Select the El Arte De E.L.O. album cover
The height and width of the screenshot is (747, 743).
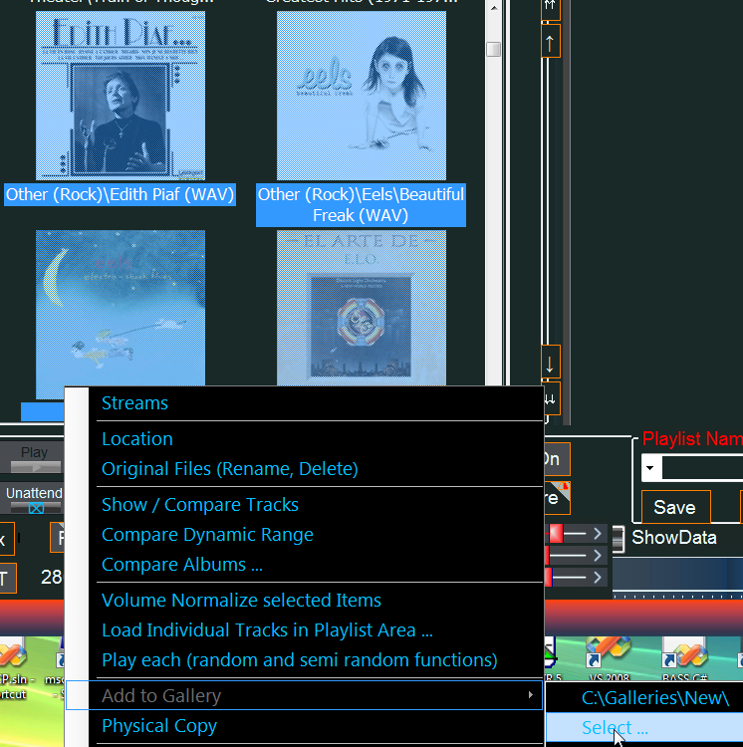point(362,308)
